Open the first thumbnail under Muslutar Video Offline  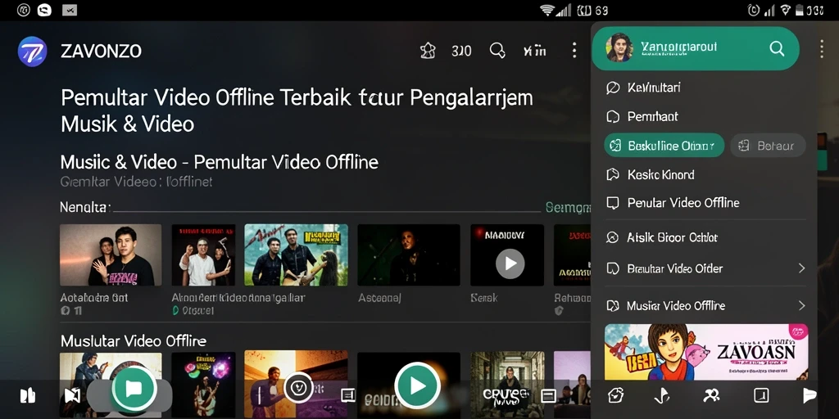tap(111, 384)
